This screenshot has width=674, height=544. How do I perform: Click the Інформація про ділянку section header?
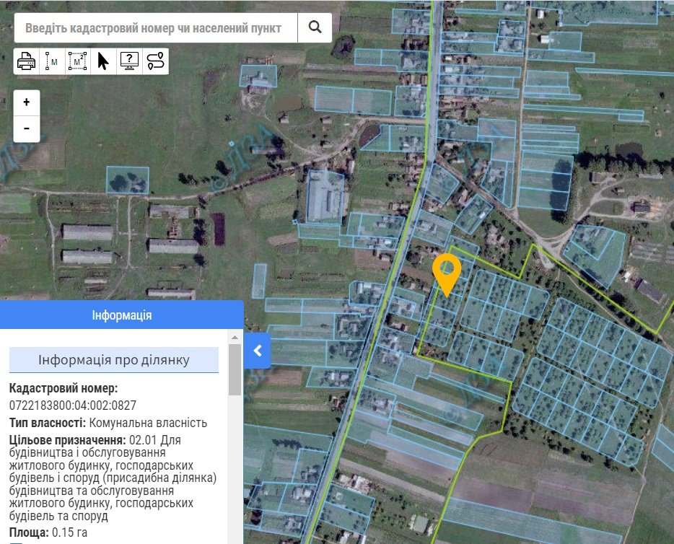point(114,360)
